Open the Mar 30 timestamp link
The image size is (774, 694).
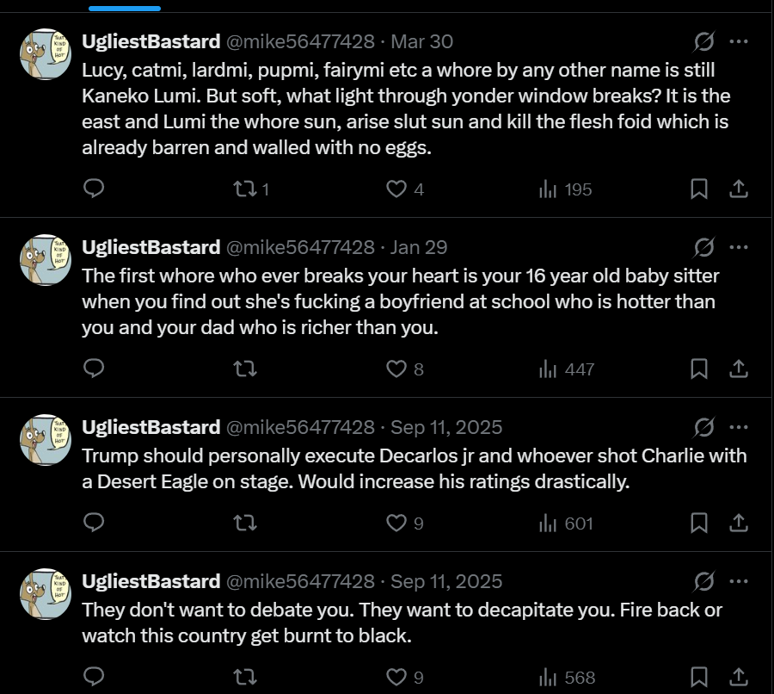421,41
